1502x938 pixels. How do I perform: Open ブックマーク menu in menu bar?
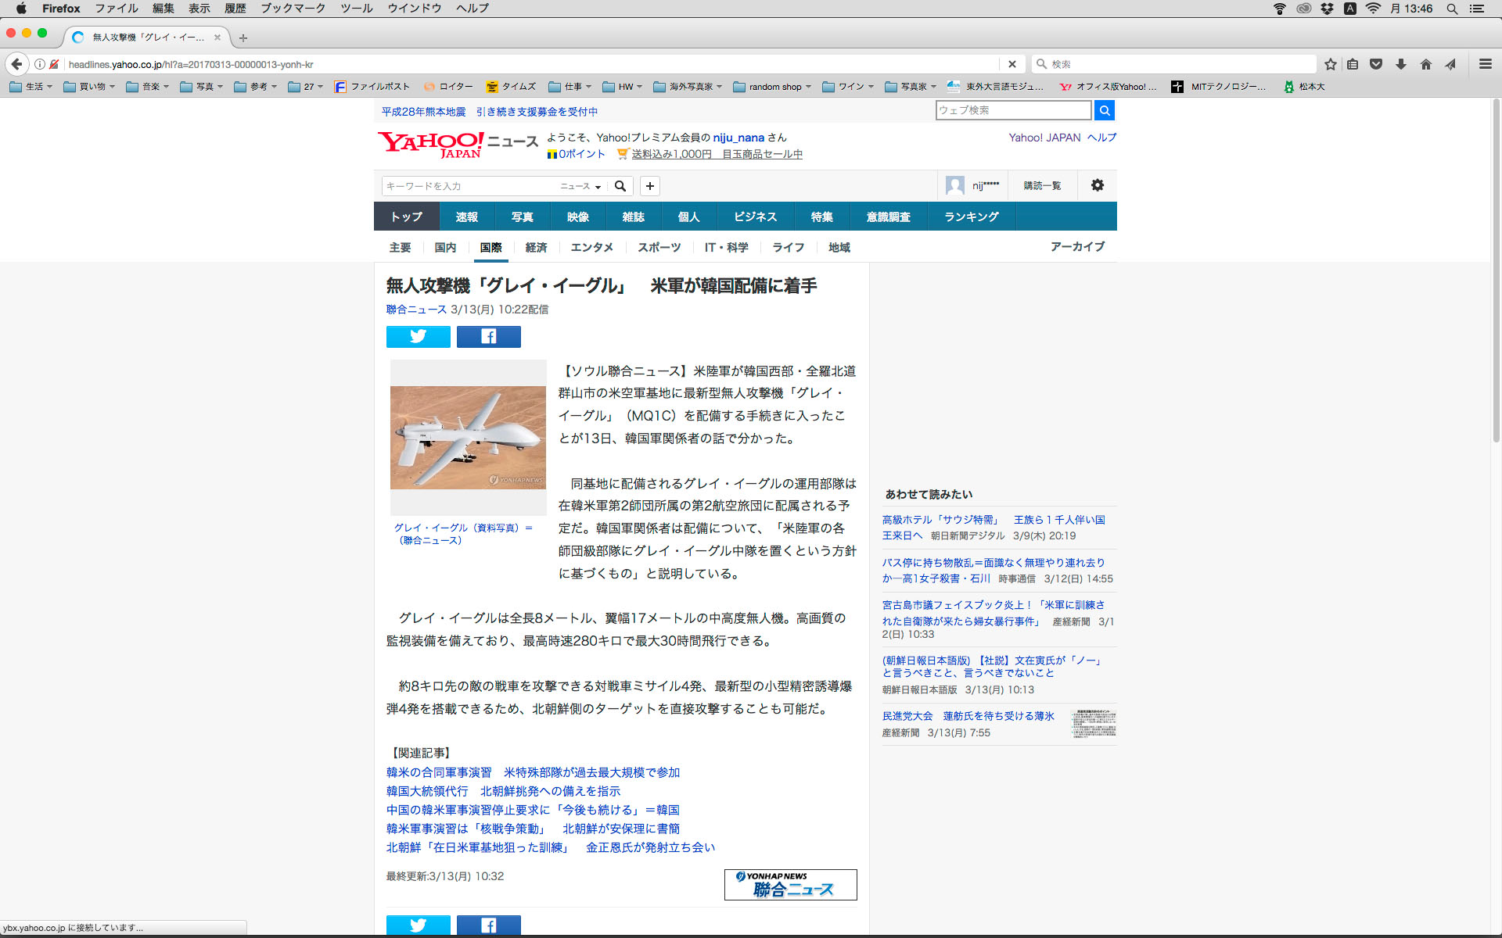click(293, 8)
